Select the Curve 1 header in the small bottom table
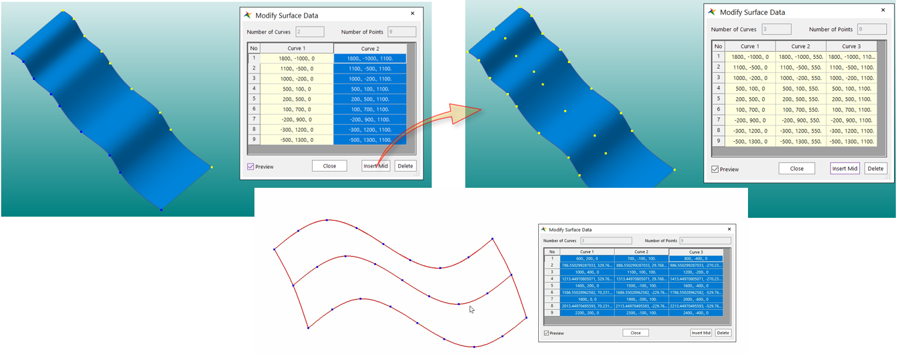Screen dimensions: 897x355 587,252
